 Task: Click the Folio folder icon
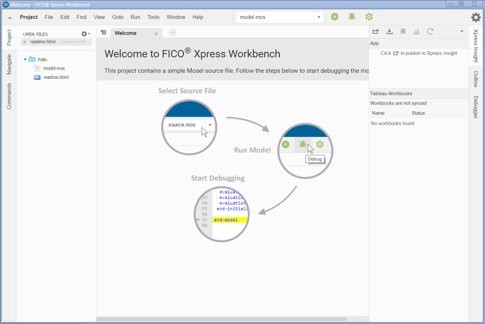coord(32,59)
